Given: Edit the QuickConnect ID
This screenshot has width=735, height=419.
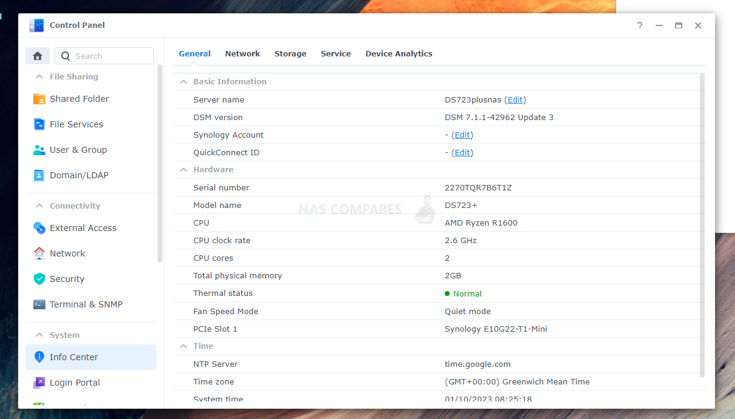Looking at the screenshot, I should pyautogui.click(x=462, y=152).
